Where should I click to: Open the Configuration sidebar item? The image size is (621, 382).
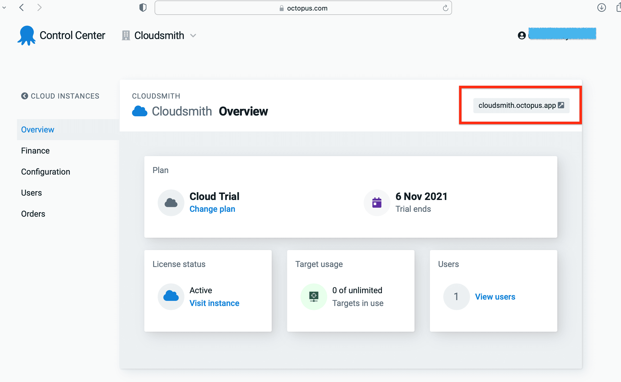[45, 172]
